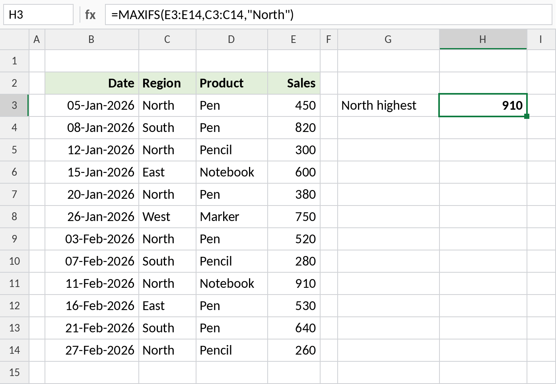
Task: Click the East region cell in row 6
Action: 167,172
